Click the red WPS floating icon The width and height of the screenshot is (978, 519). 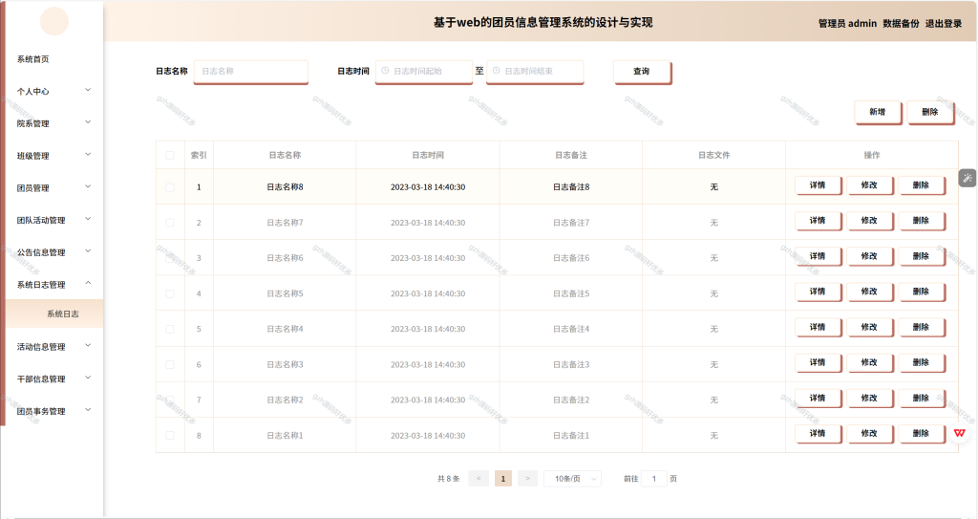pos(959,433)
